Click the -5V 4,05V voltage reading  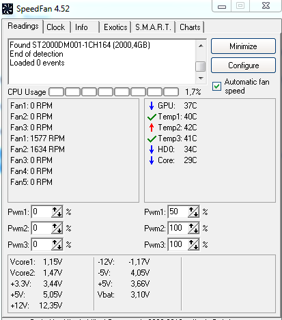(x=124, y=273)
